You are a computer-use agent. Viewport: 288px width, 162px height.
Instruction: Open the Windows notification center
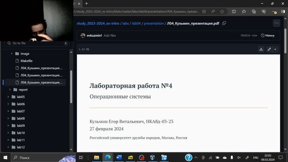[x=280, y=157]
